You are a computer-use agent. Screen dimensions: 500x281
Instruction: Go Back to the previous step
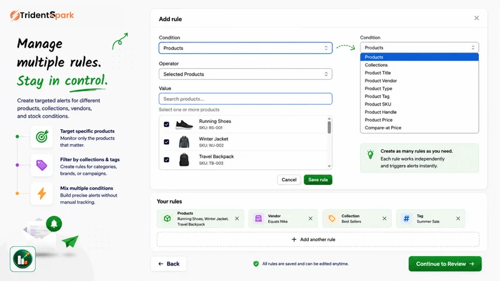169,264
